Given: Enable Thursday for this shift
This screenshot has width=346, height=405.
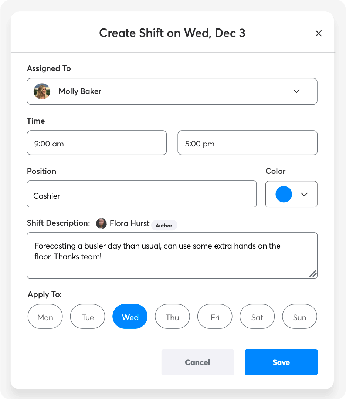Looking at the screenshot, I should 172,317.
